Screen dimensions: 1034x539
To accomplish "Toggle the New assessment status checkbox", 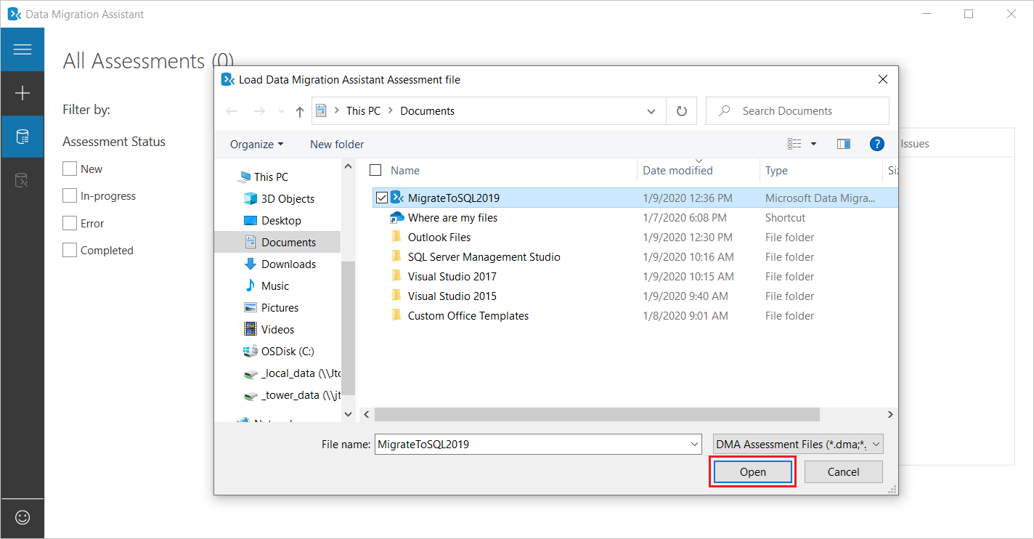I will [x=70, y=169].
